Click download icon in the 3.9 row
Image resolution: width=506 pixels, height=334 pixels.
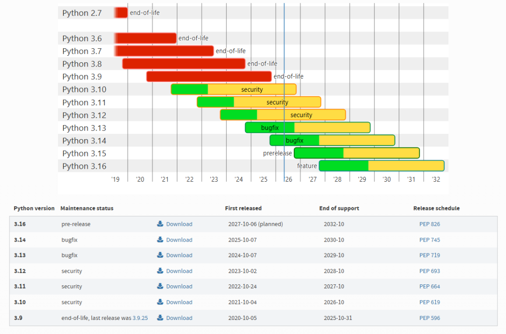[x=160, y=318]
